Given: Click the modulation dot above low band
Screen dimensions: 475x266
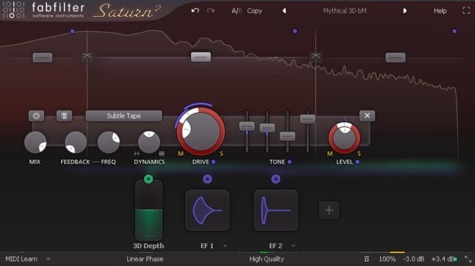Looking at the screenshot, I should point(72,31).
